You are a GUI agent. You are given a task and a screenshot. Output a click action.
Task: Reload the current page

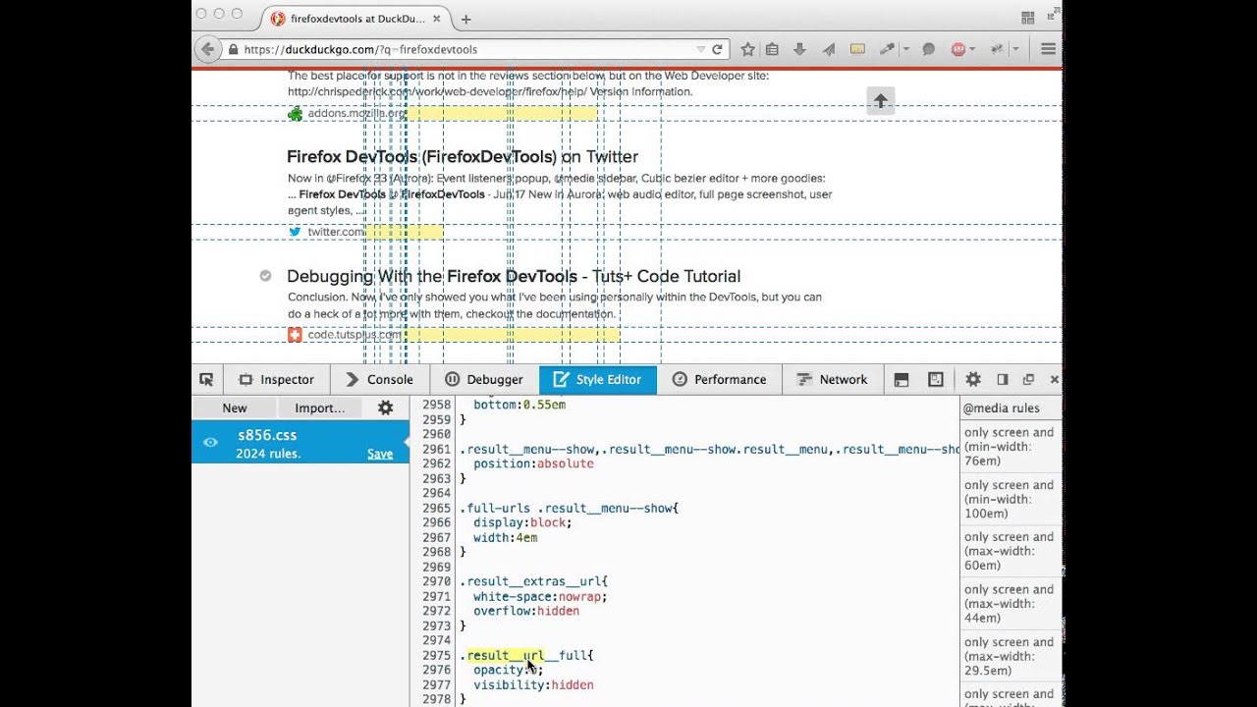tap(718, 49)
